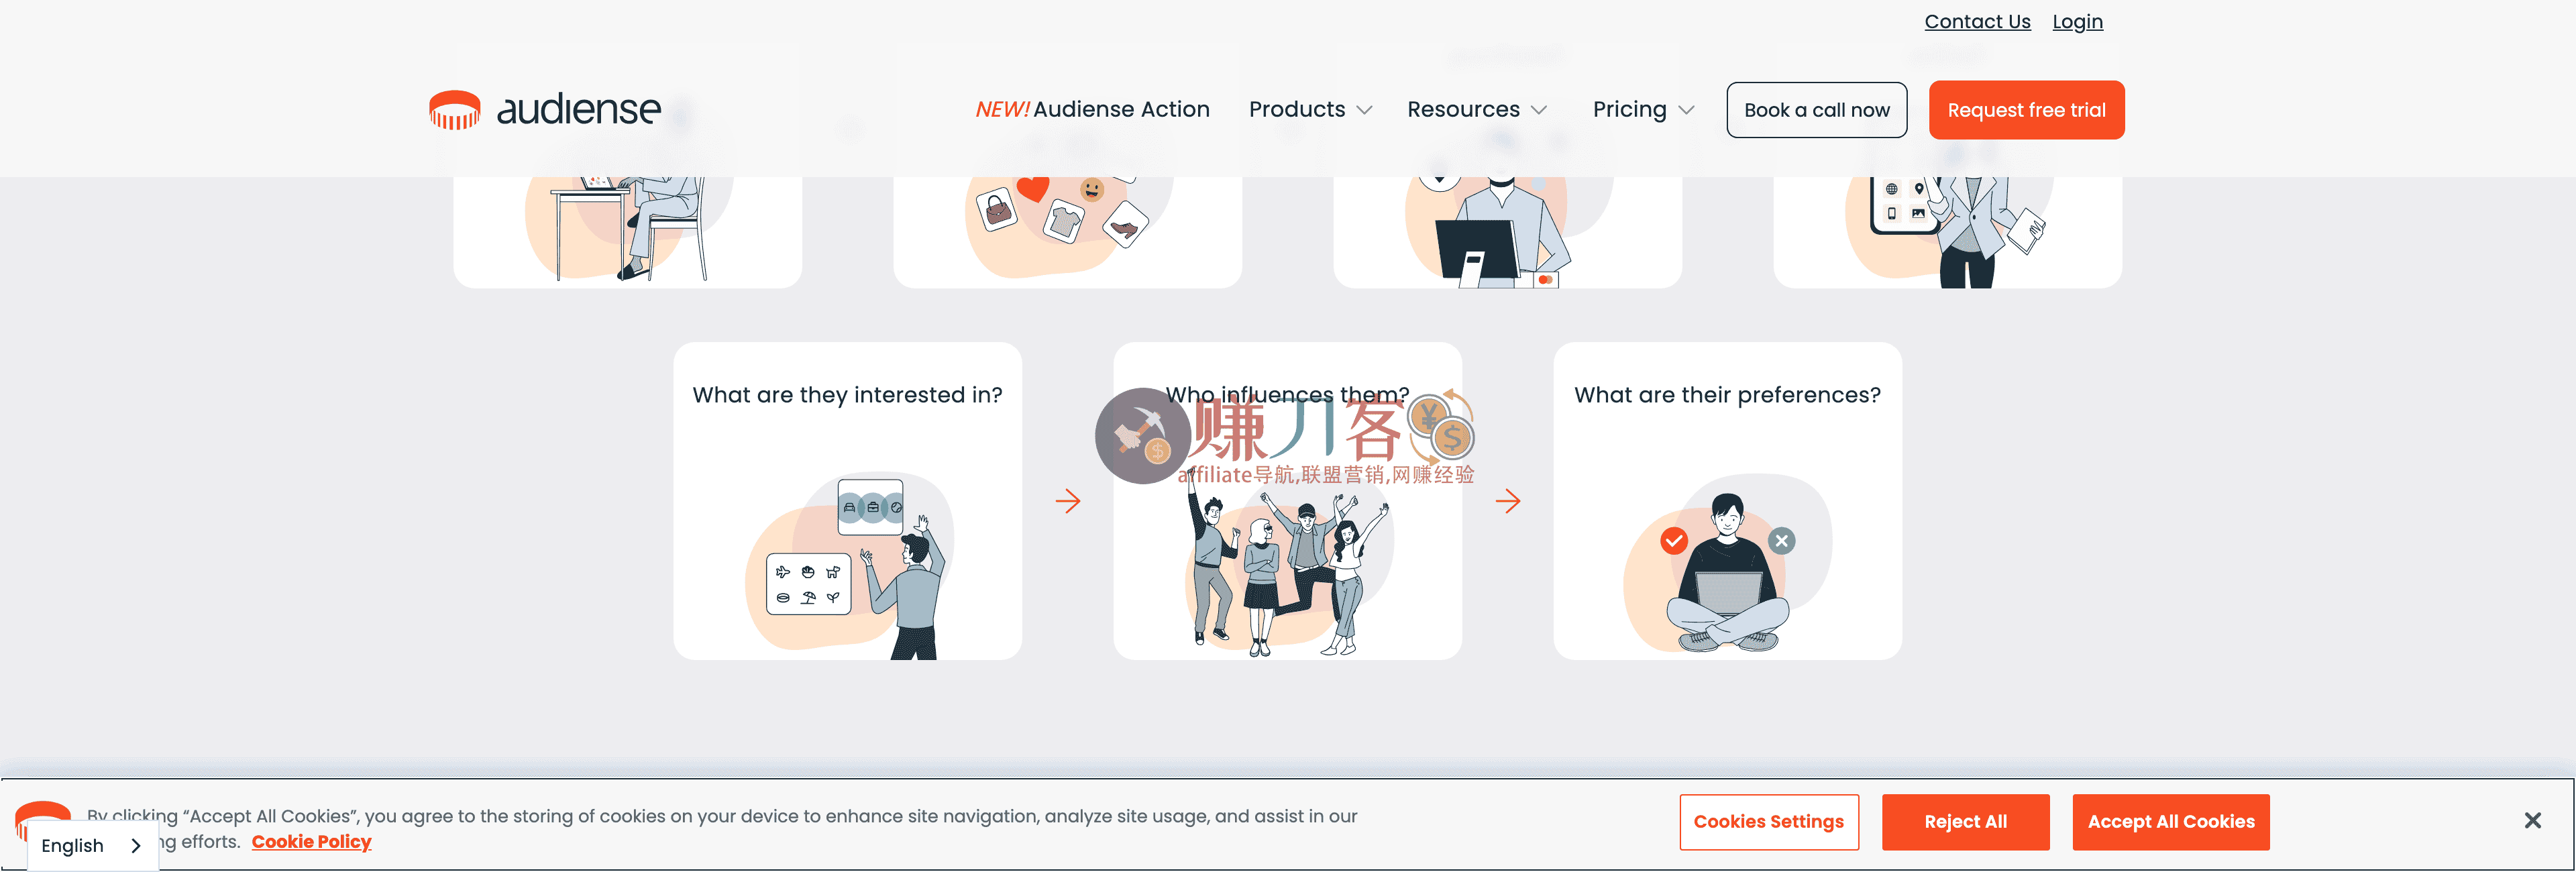Screen dimensions: 2576x872
Task: Click the orange arrow after interests card
Action: pyautogui.click(x=1068, y=501)
